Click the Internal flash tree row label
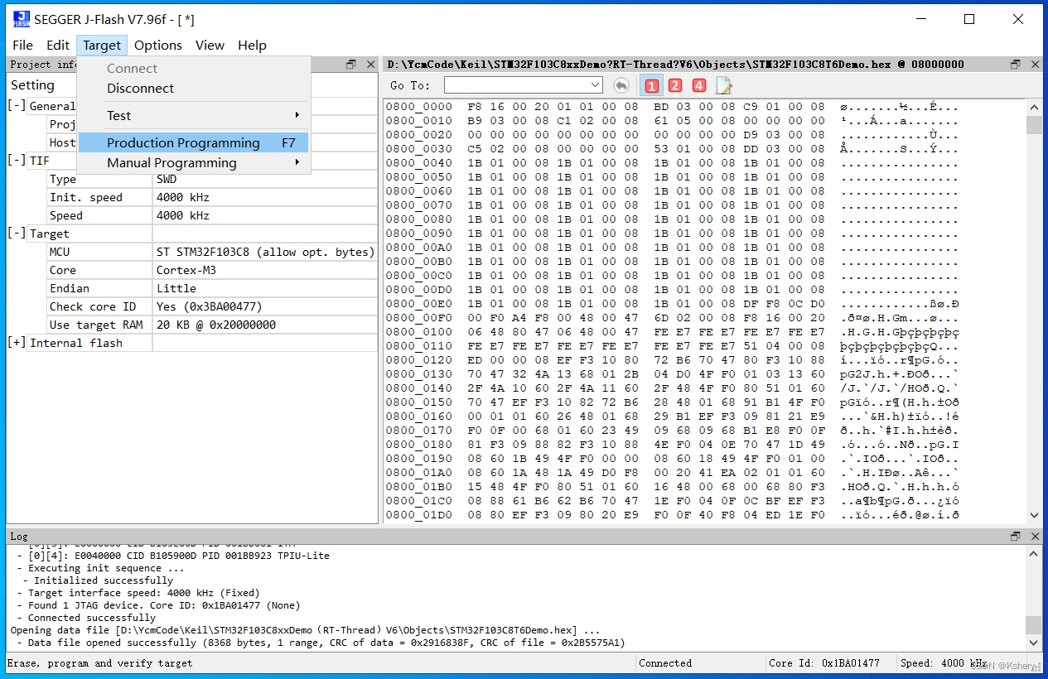This screenshot has width=1048, height=679. pyautogui.click(x=76, y=343)
